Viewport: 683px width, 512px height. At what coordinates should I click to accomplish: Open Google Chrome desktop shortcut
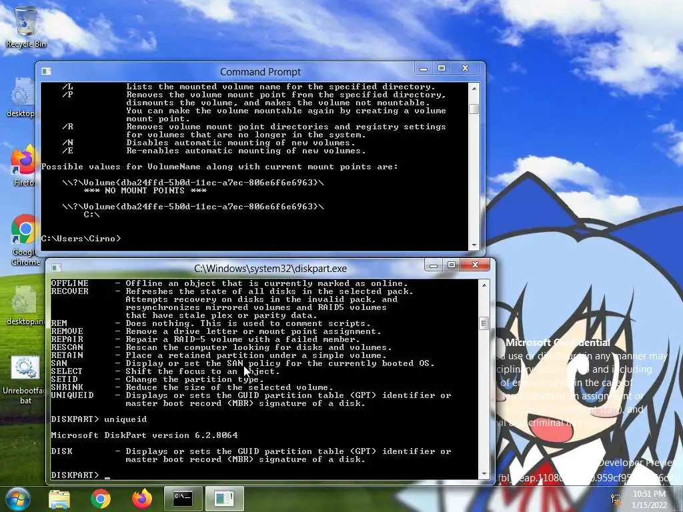click(x=24, y=239)
